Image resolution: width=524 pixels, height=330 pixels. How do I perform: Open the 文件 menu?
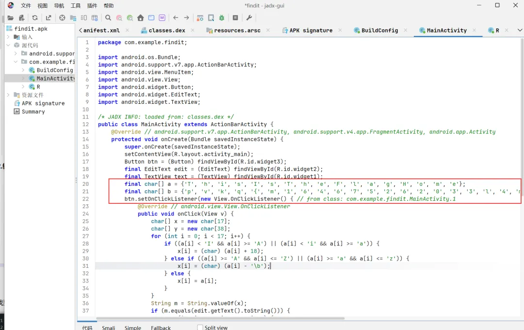(26, 6)
